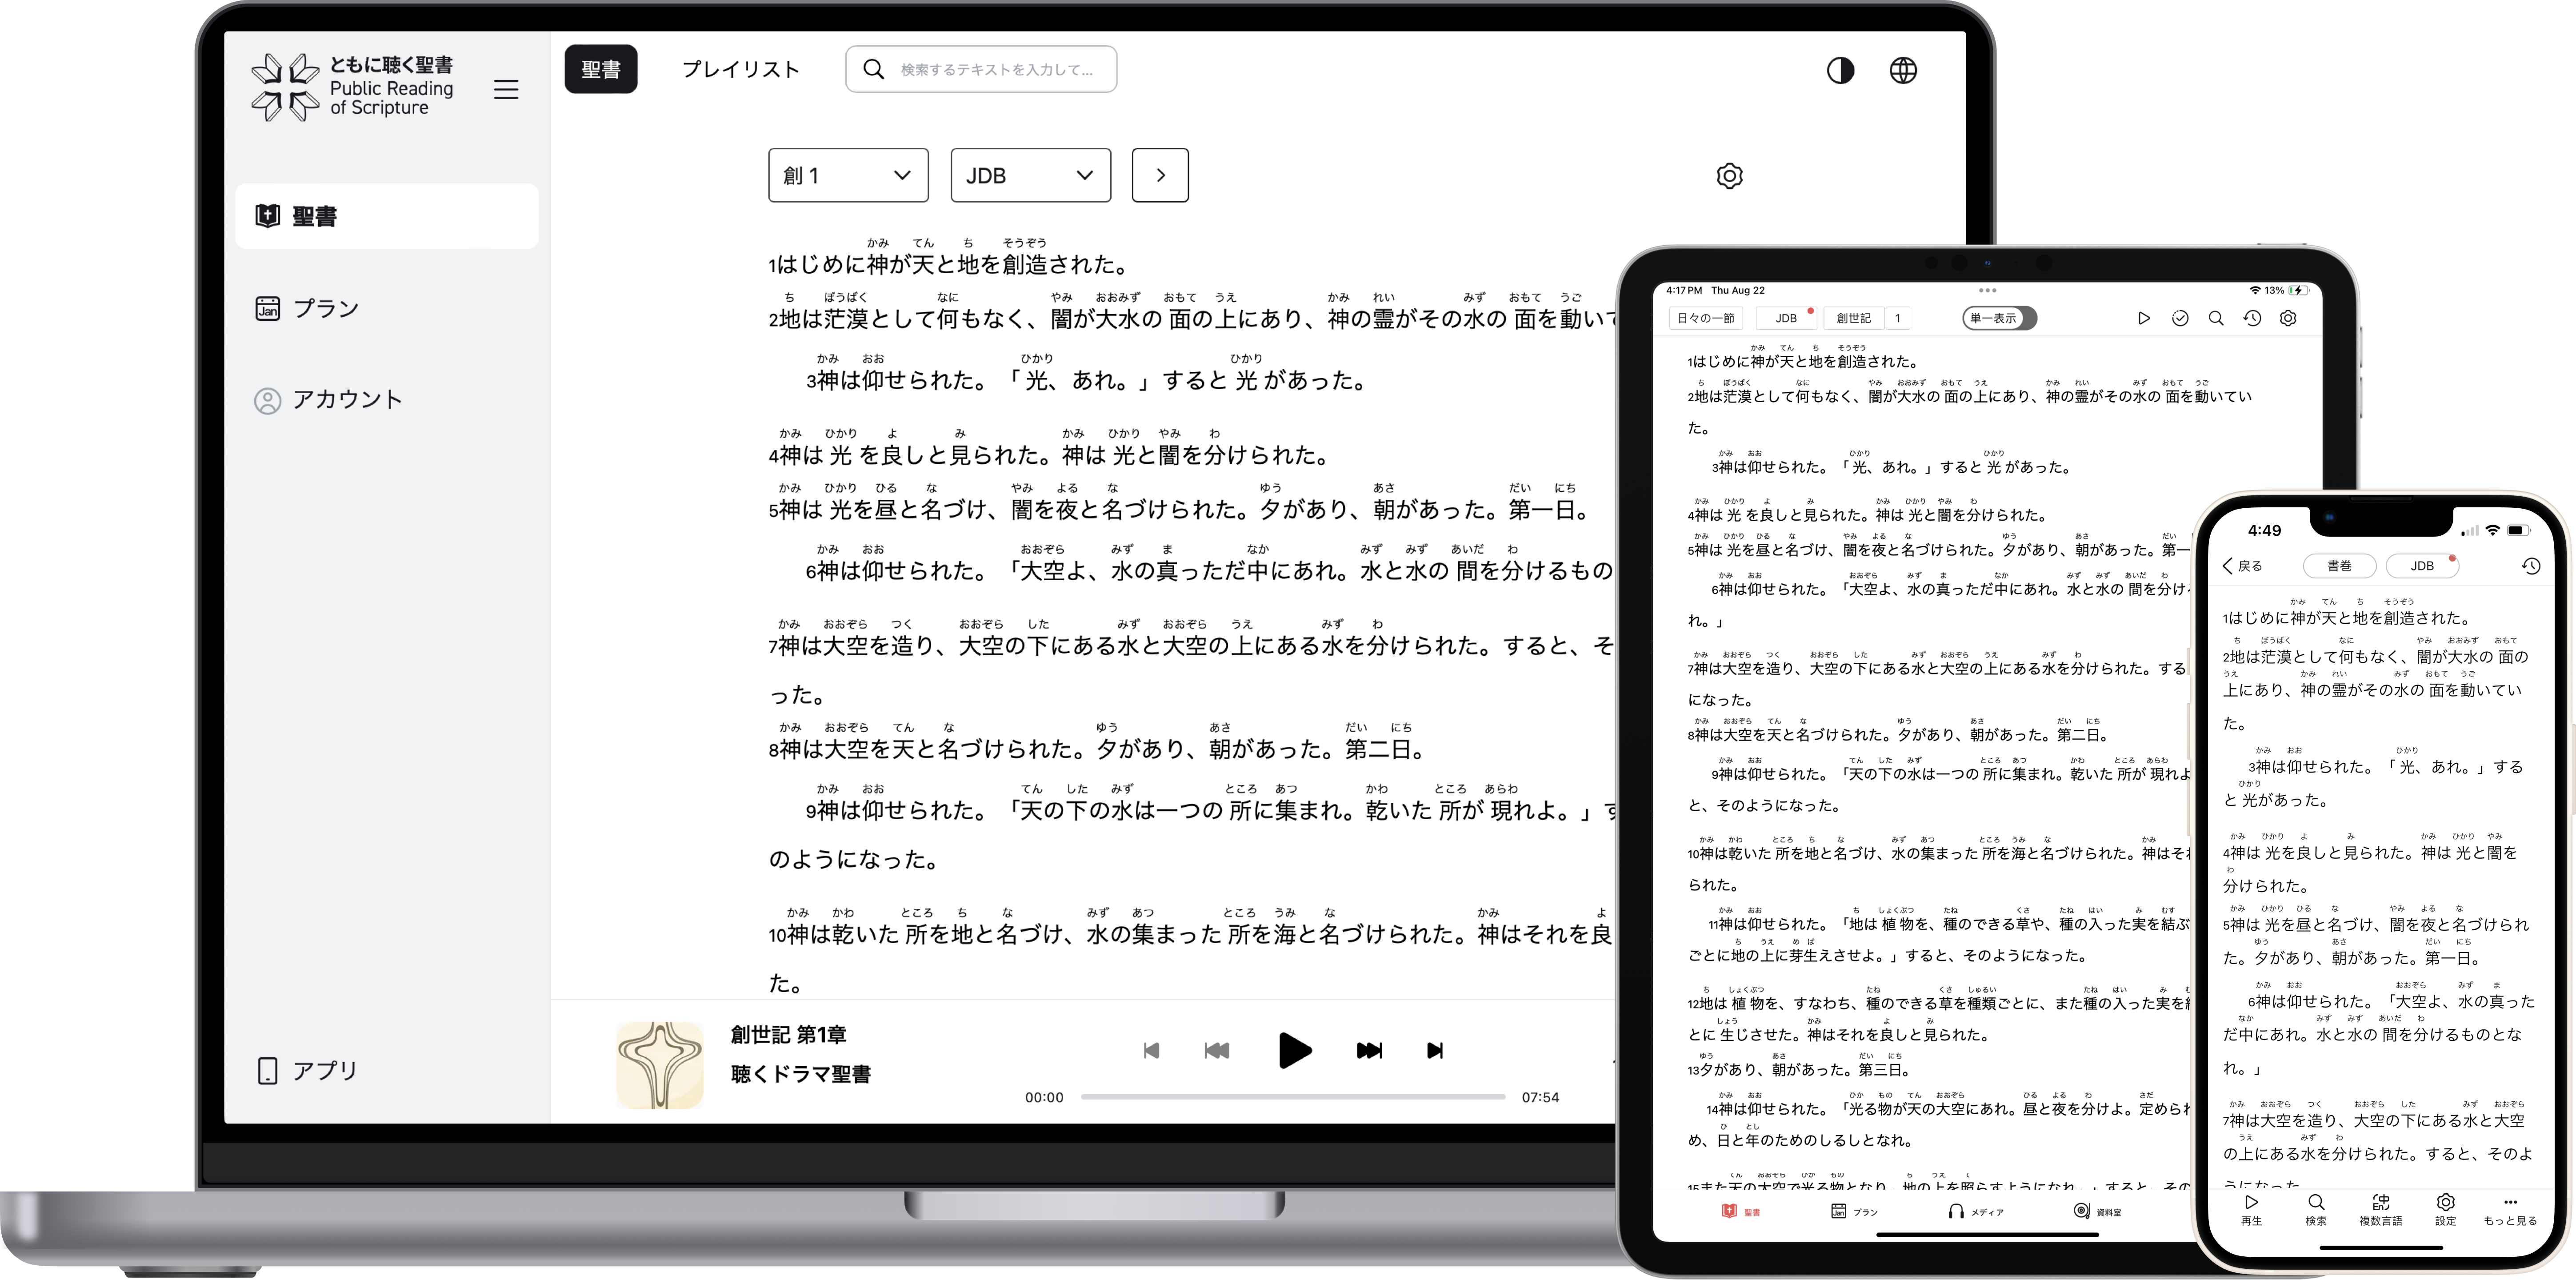Skip to next track in player
The image size is (2576, 1287).
[x=1435, y=1050]
